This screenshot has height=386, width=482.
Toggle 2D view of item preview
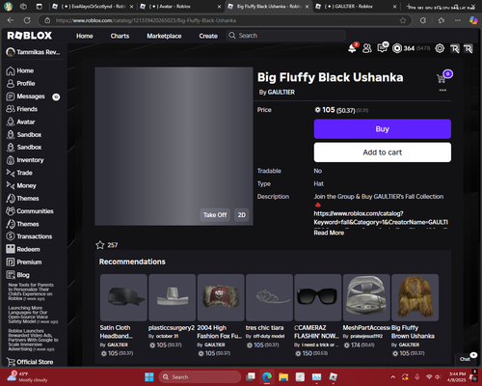[242, 215]
